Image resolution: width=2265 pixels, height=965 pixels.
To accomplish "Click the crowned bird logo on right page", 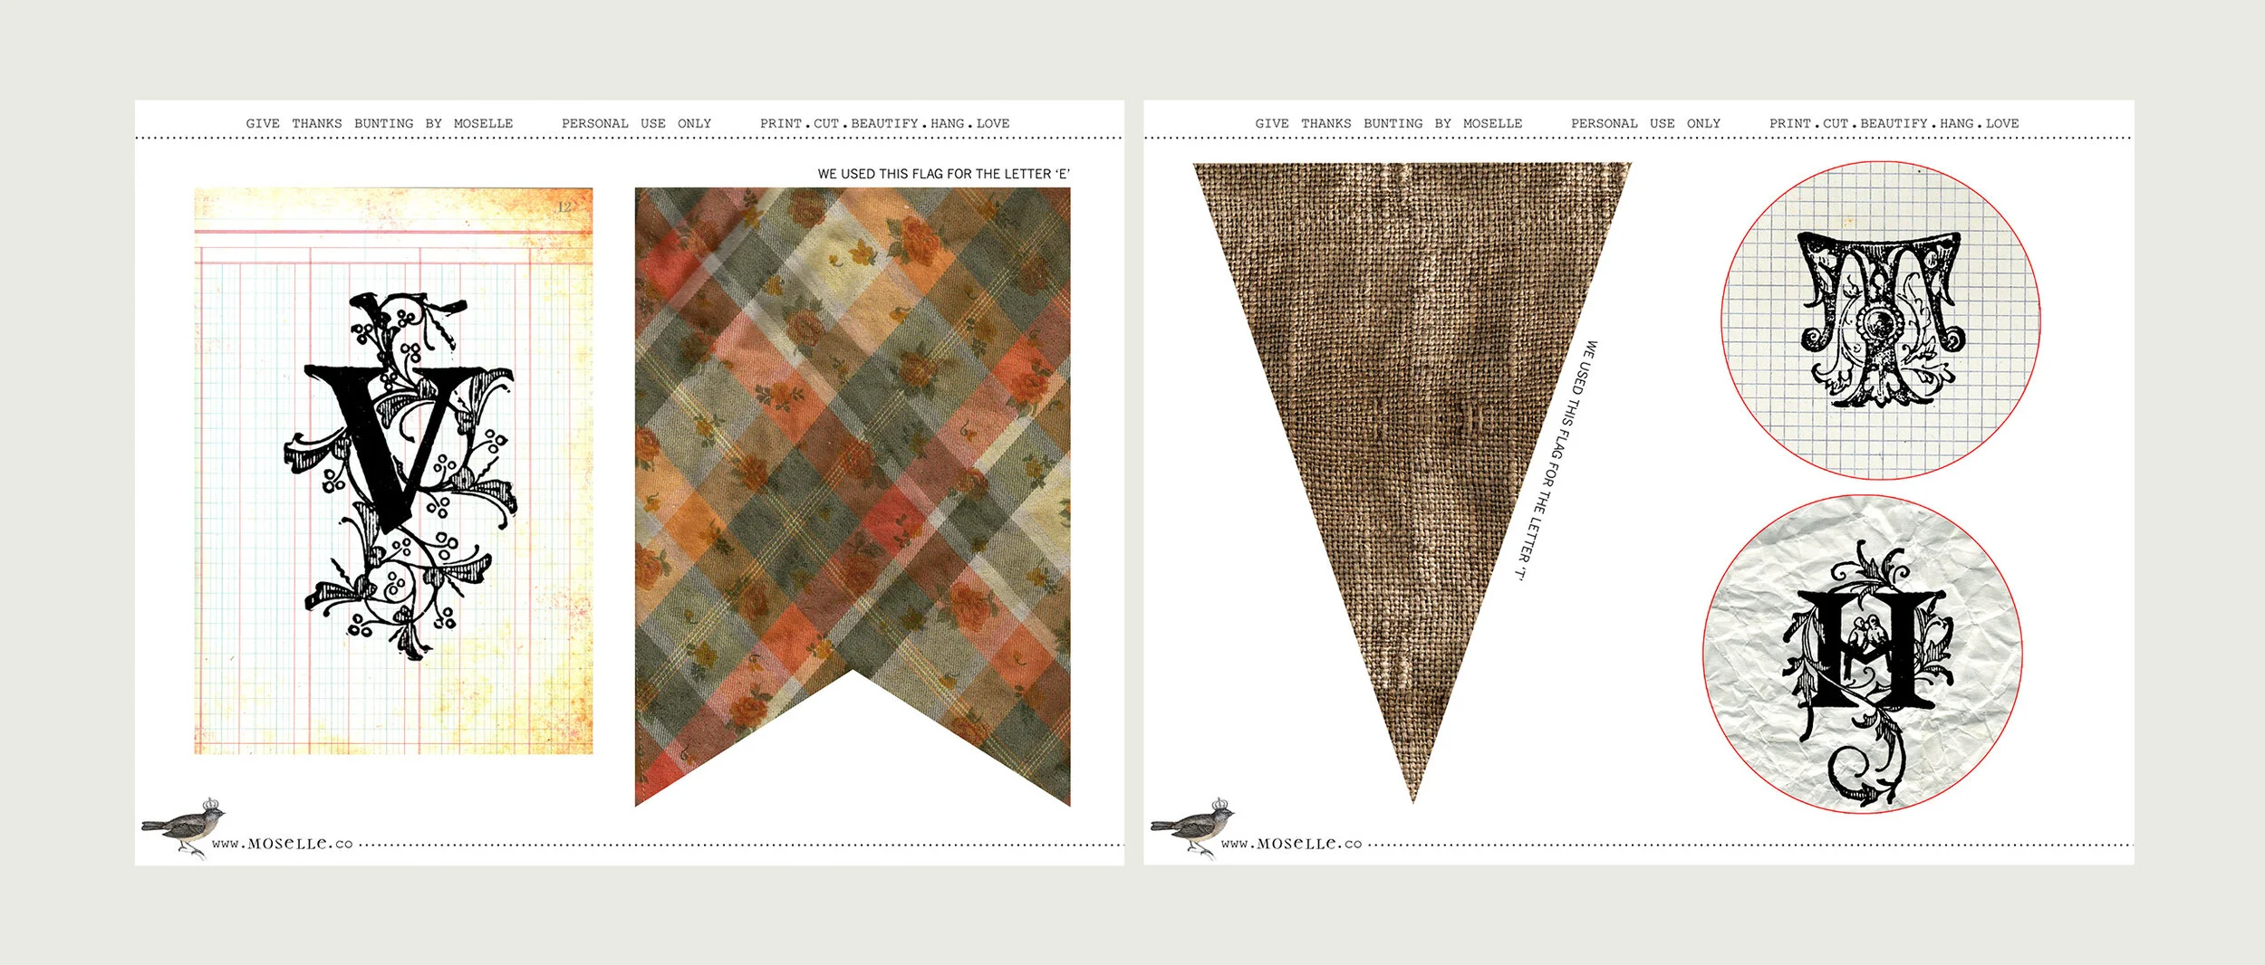I will (1193, 826).
